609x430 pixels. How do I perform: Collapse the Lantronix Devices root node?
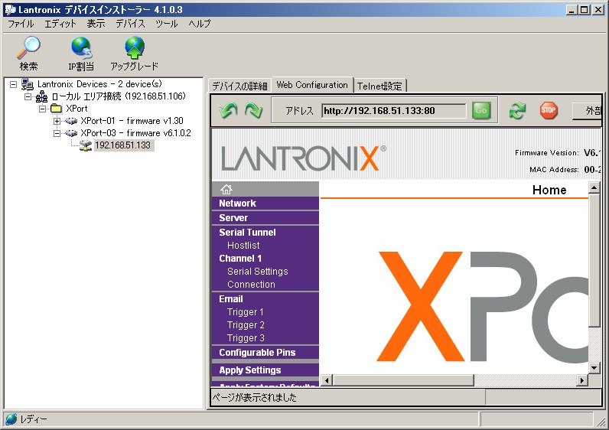pos(13,84)
